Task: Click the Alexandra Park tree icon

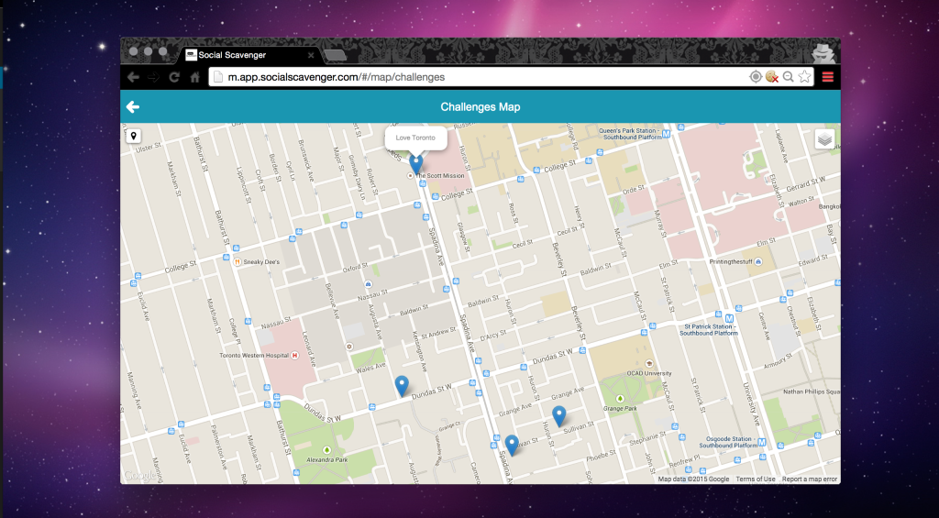Action: [x=326, y=450]
